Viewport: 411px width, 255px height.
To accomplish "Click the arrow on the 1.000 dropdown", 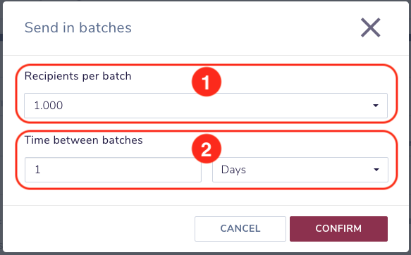I will point(376,106).
